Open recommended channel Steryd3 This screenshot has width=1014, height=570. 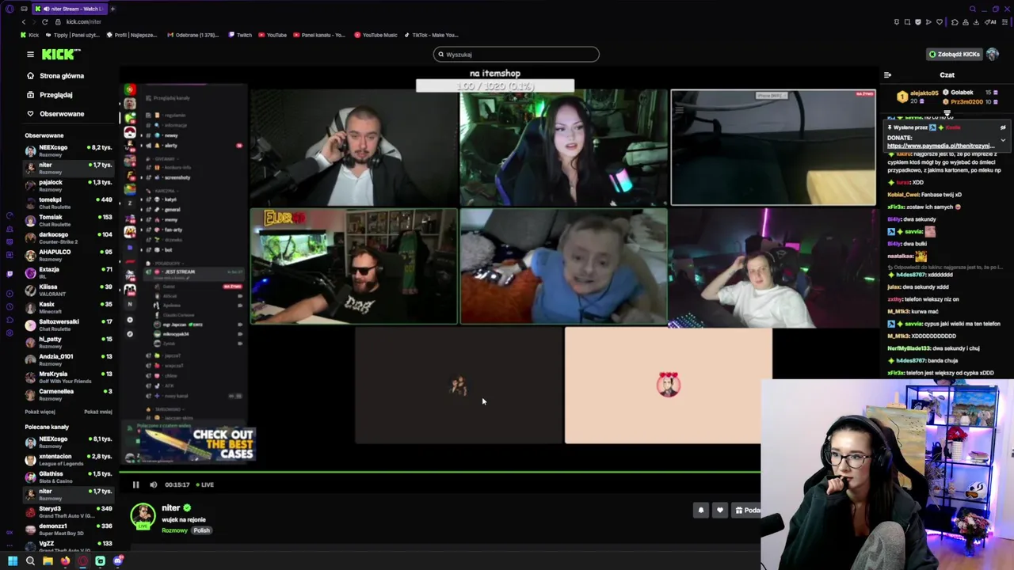[x=69, y=511]
